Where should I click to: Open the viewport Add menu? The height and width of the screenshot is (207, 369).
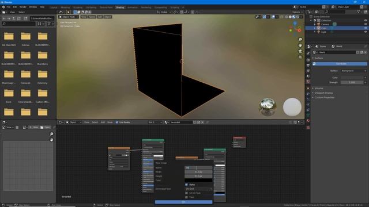click(x=100, y=17)
